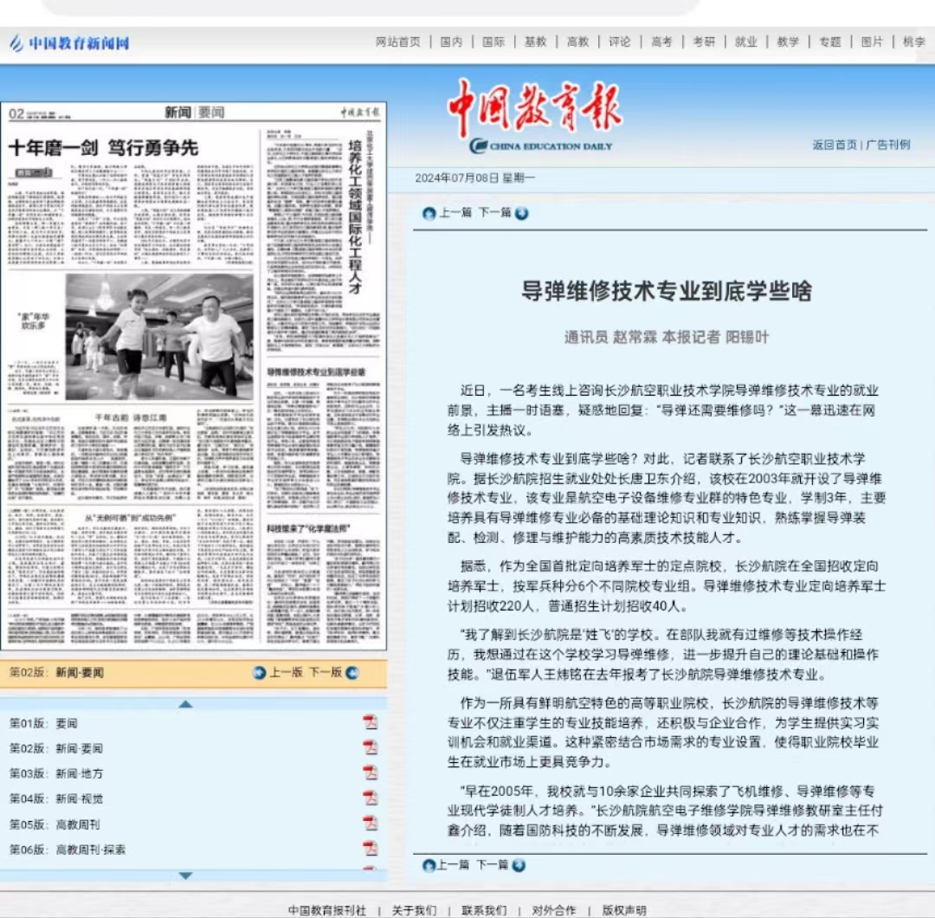
Task: Open 第03版：新闻·地方
Action: (56, 773)
